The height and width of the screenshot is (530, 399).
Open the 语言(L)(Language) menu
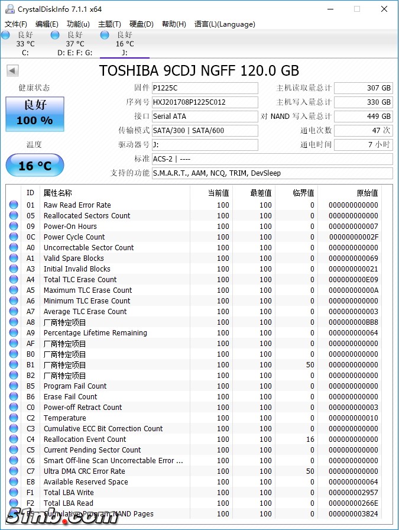(225, 24)
